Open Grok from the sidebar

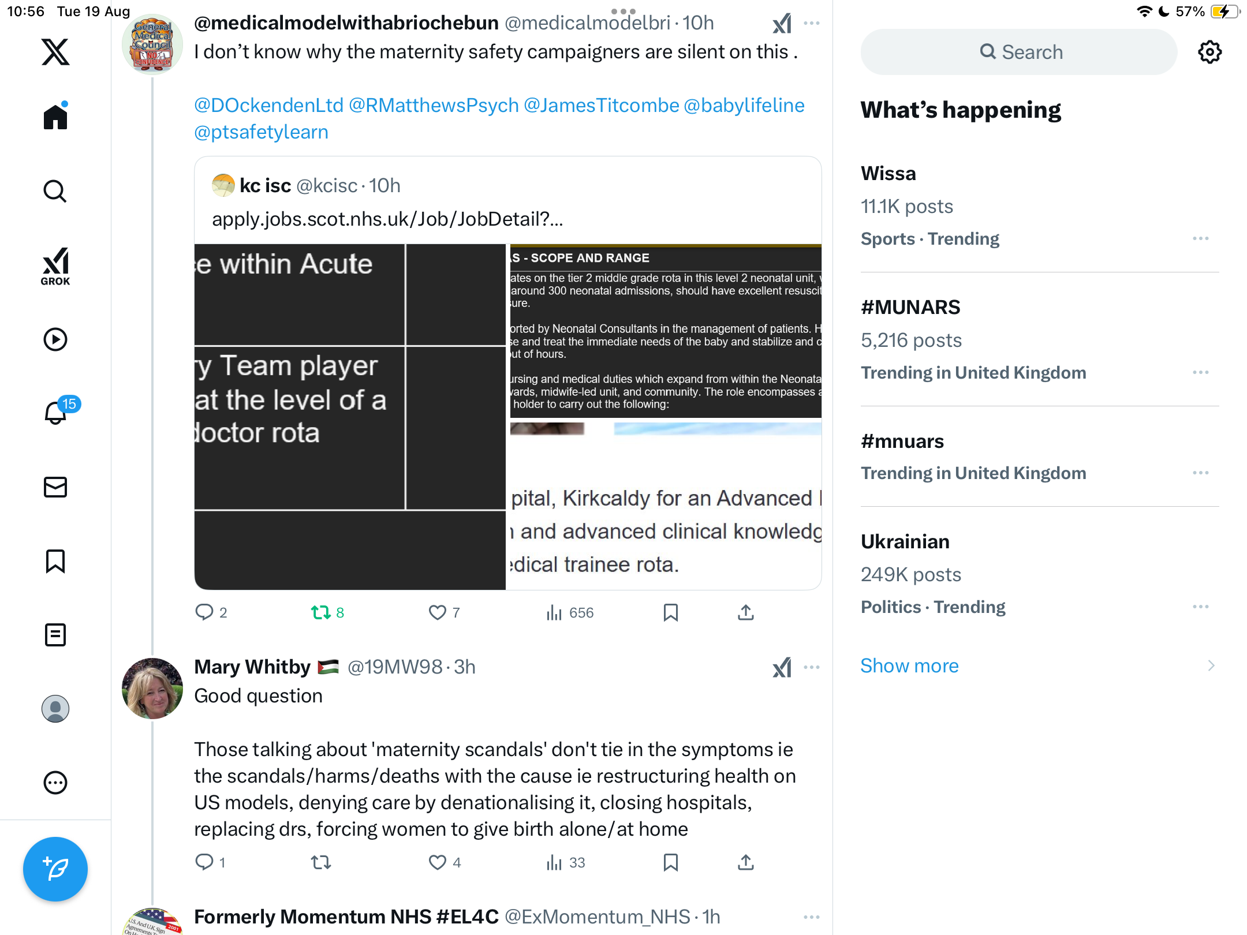[55, 266]
